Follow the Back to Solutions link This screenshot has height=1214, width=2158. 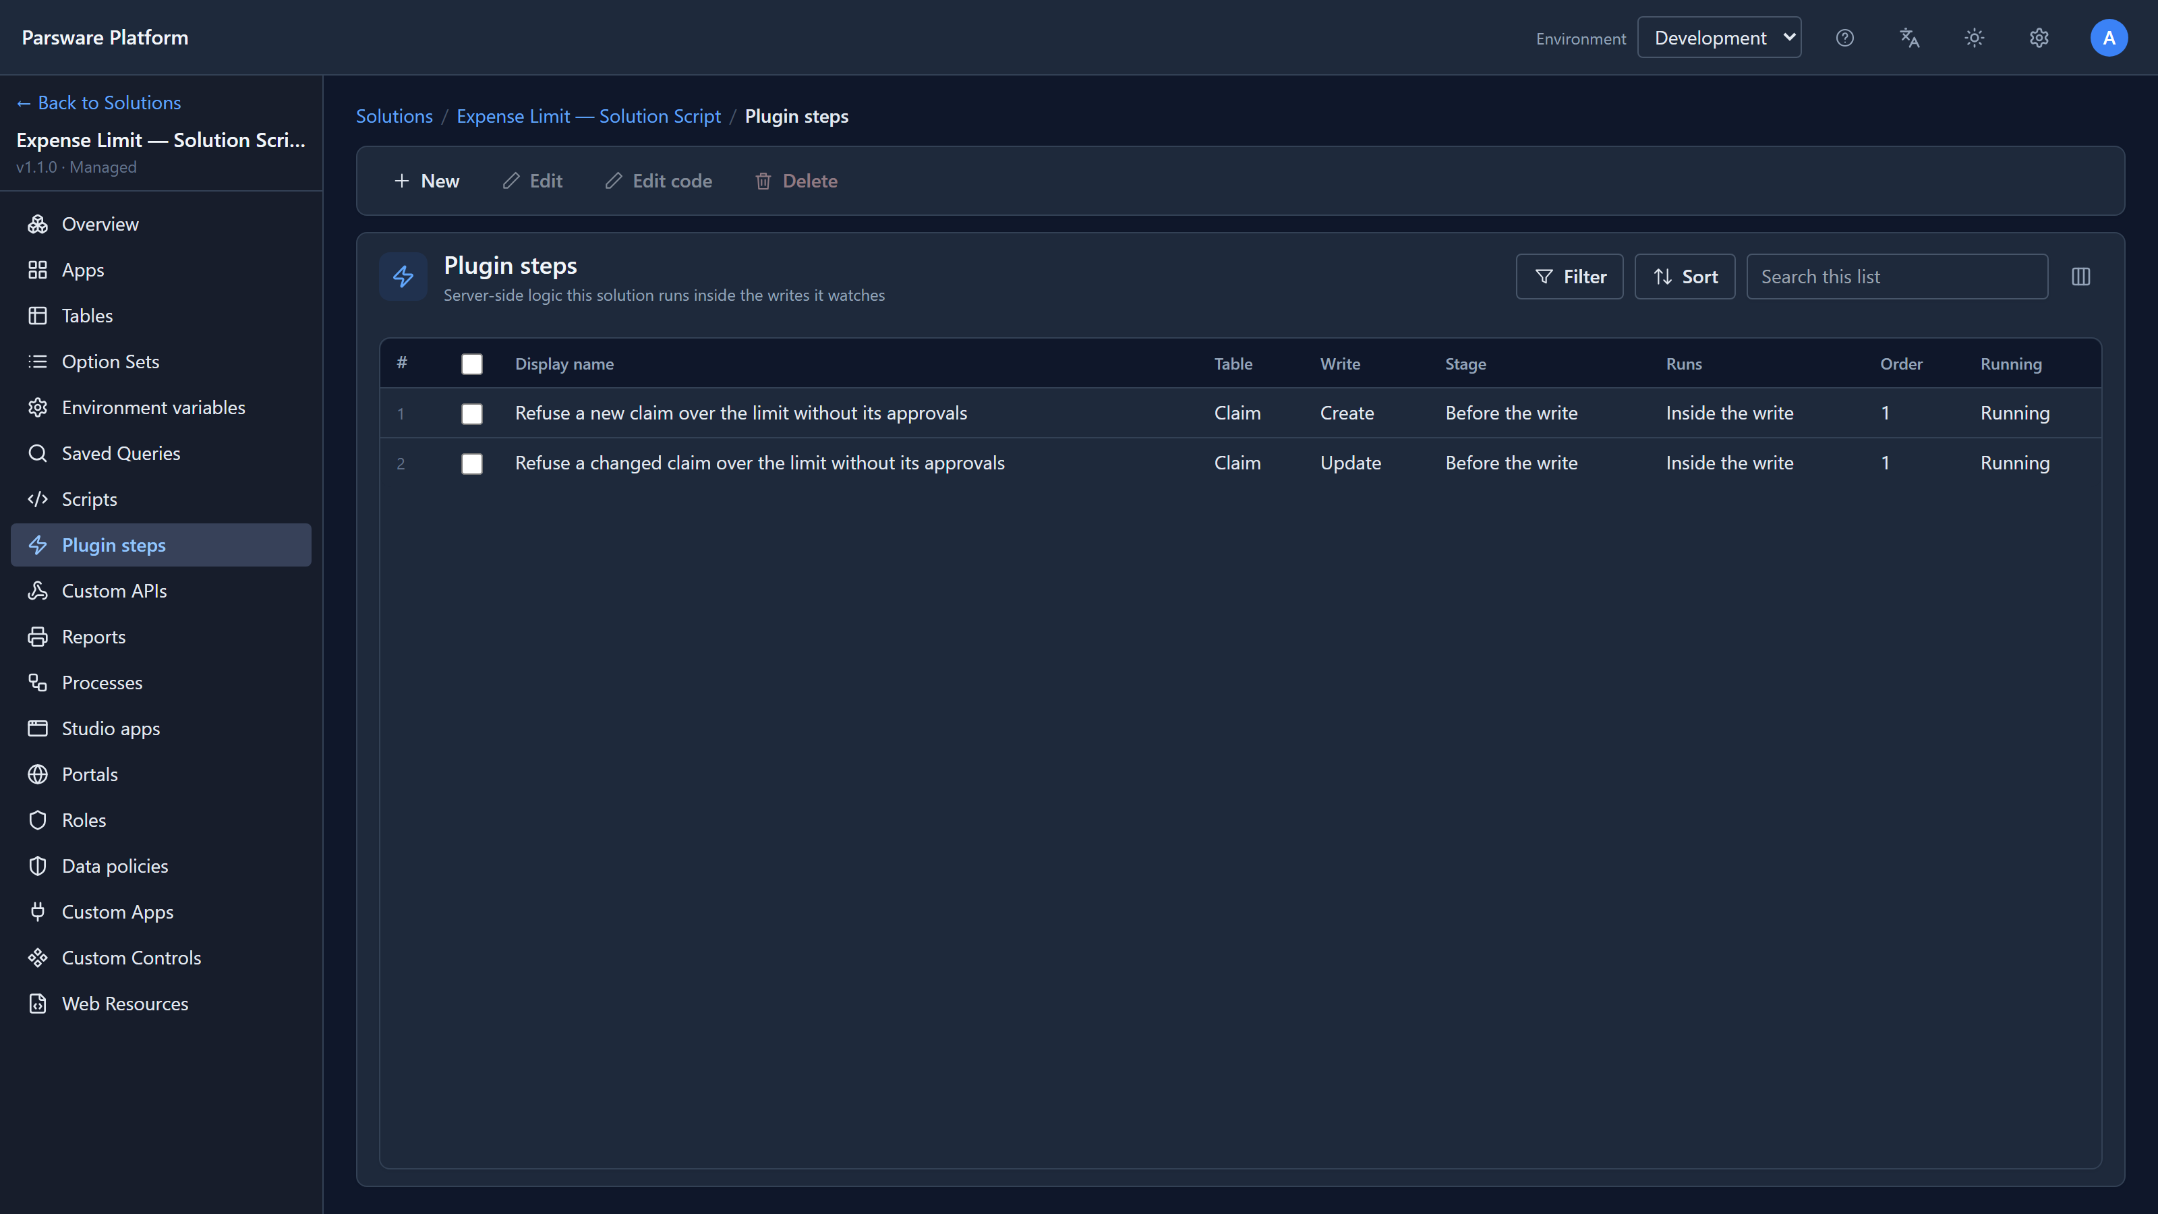(x=99, y=103)
